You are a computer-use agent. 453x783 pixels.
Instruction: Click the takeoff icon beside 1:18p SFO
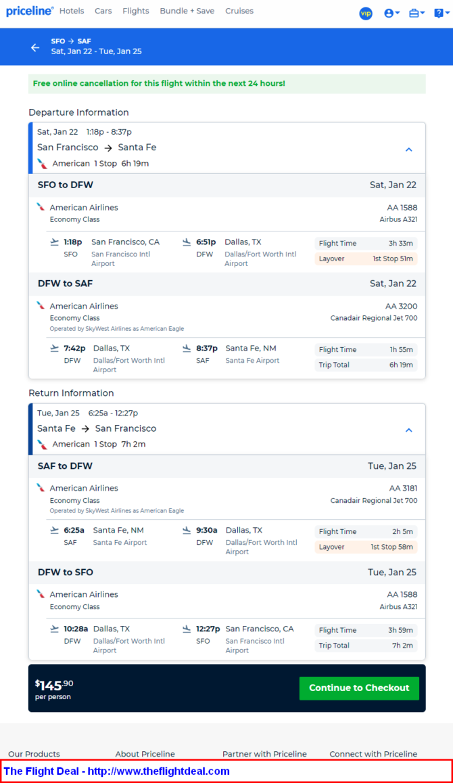point(54,242)
